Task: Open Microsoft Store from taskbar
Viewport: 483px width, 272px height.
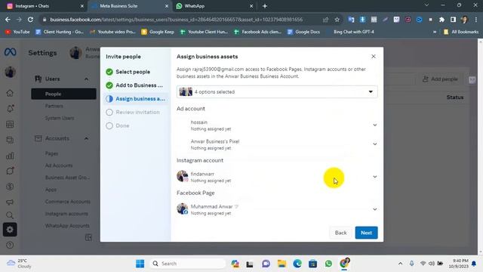Action: (313, 264)
